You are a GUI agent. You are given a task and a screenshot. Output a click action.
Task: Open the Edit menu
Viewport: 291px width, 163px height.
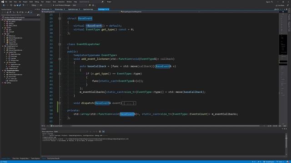click(10, 2)
